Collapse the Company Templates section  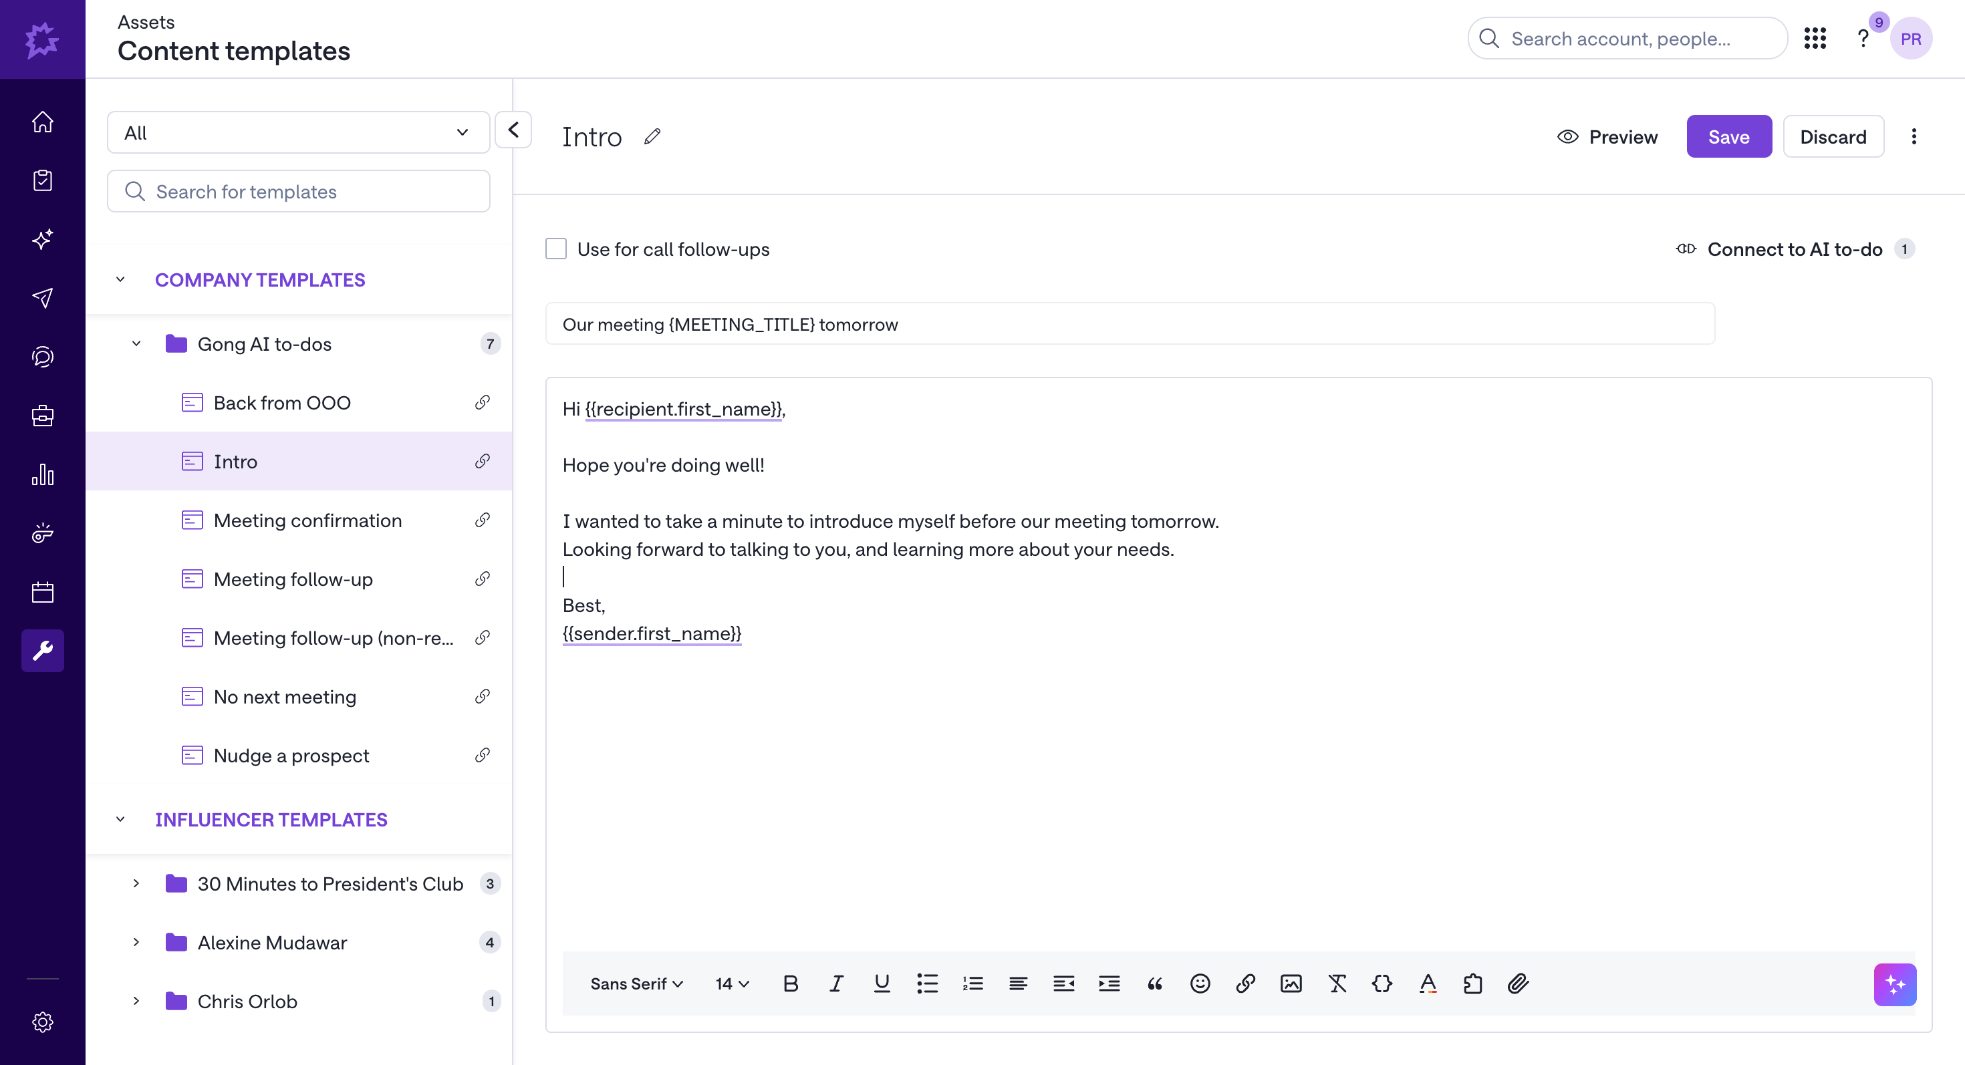coord(120,280)
